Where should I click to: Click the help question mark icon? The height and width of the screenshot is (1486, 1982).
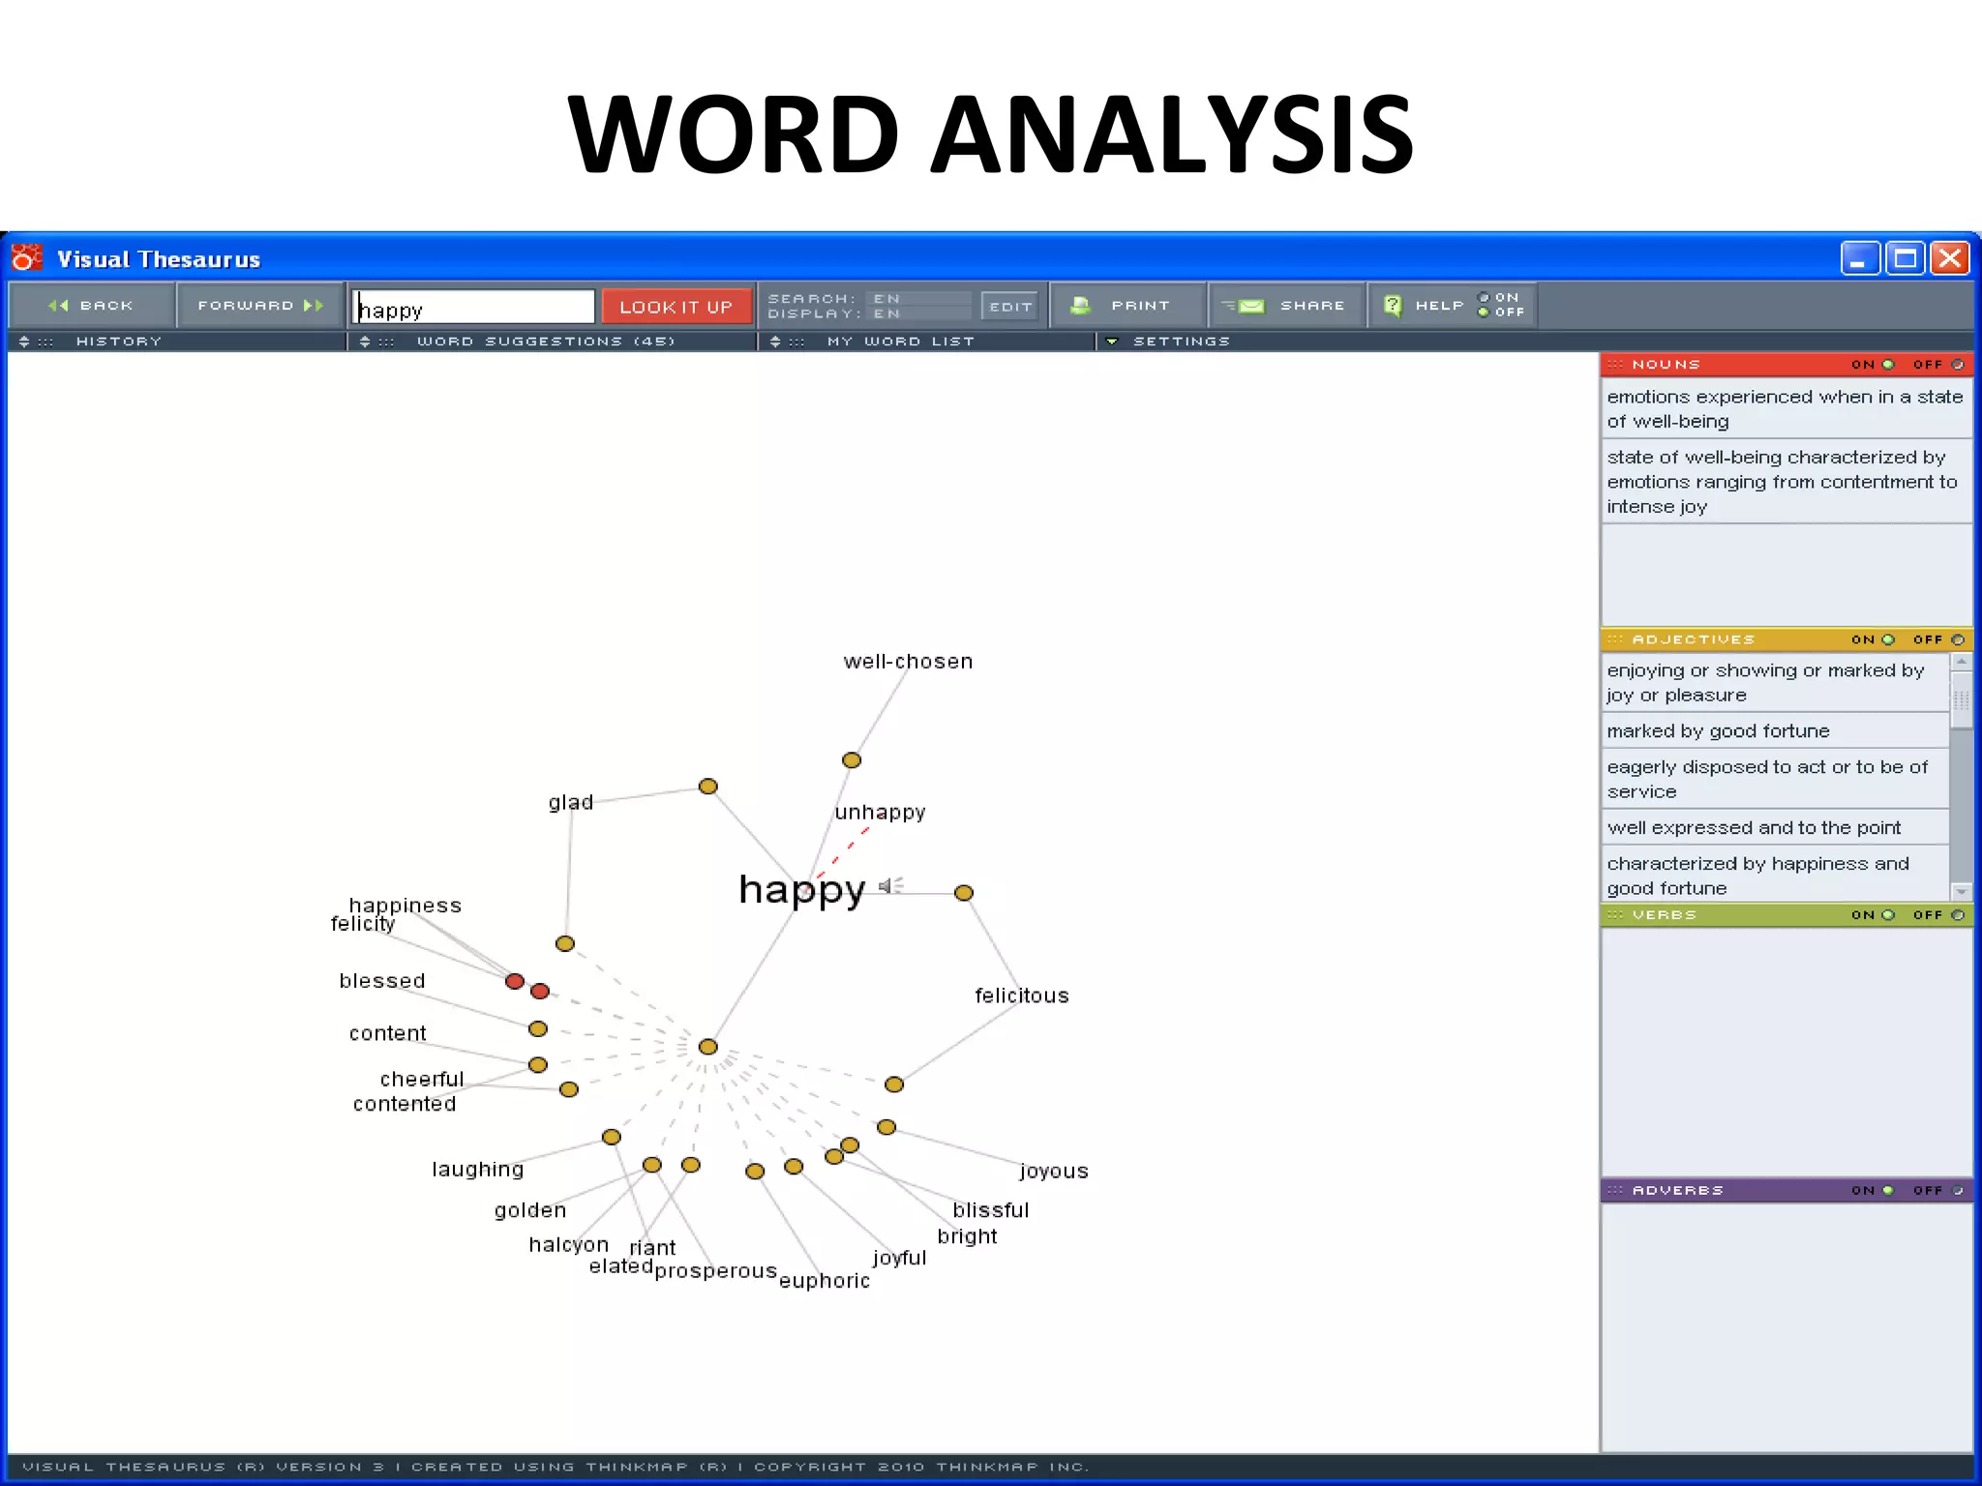[x=1393, y=306]
